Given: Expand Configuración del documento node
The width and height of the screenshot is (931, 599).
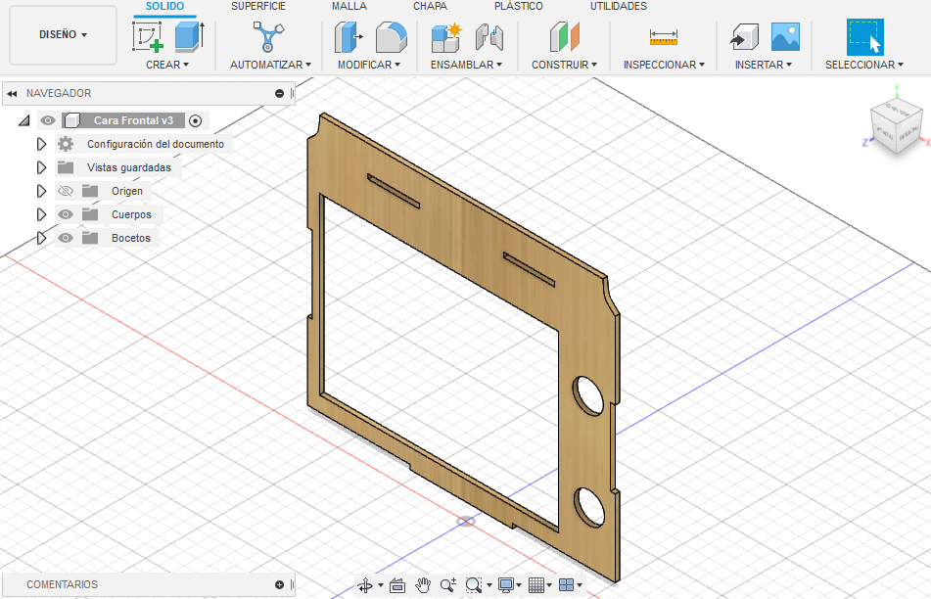Looking at the screenshot, I should pyautogui.click(x=41, y=144).
